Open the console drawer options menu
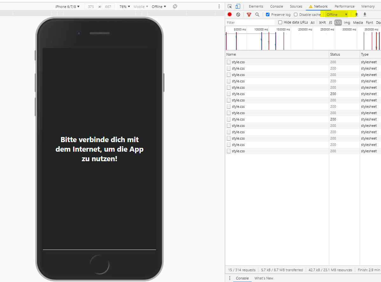The width and height of the screenshot is (381, 282). tap(230, 278)
